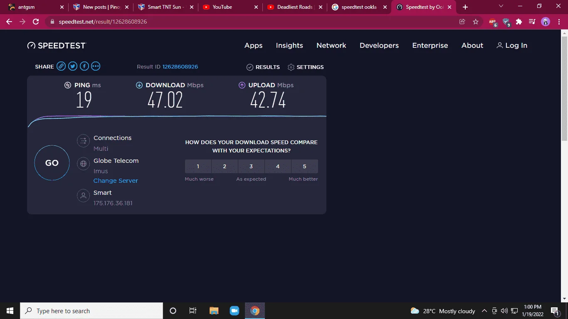Open the Extensions puzzle menu
The width and height of the screenshot is (568, 319).
[x=519, y=22]
